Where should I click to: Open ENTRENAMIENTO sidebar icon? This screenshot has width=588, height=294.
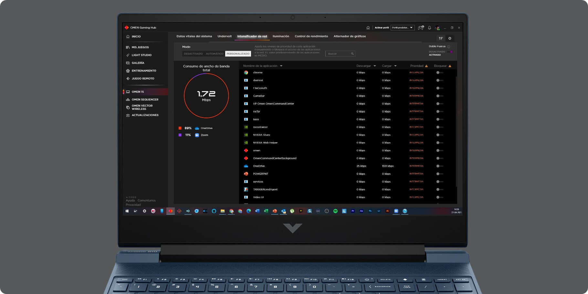[x=128, y=71]
